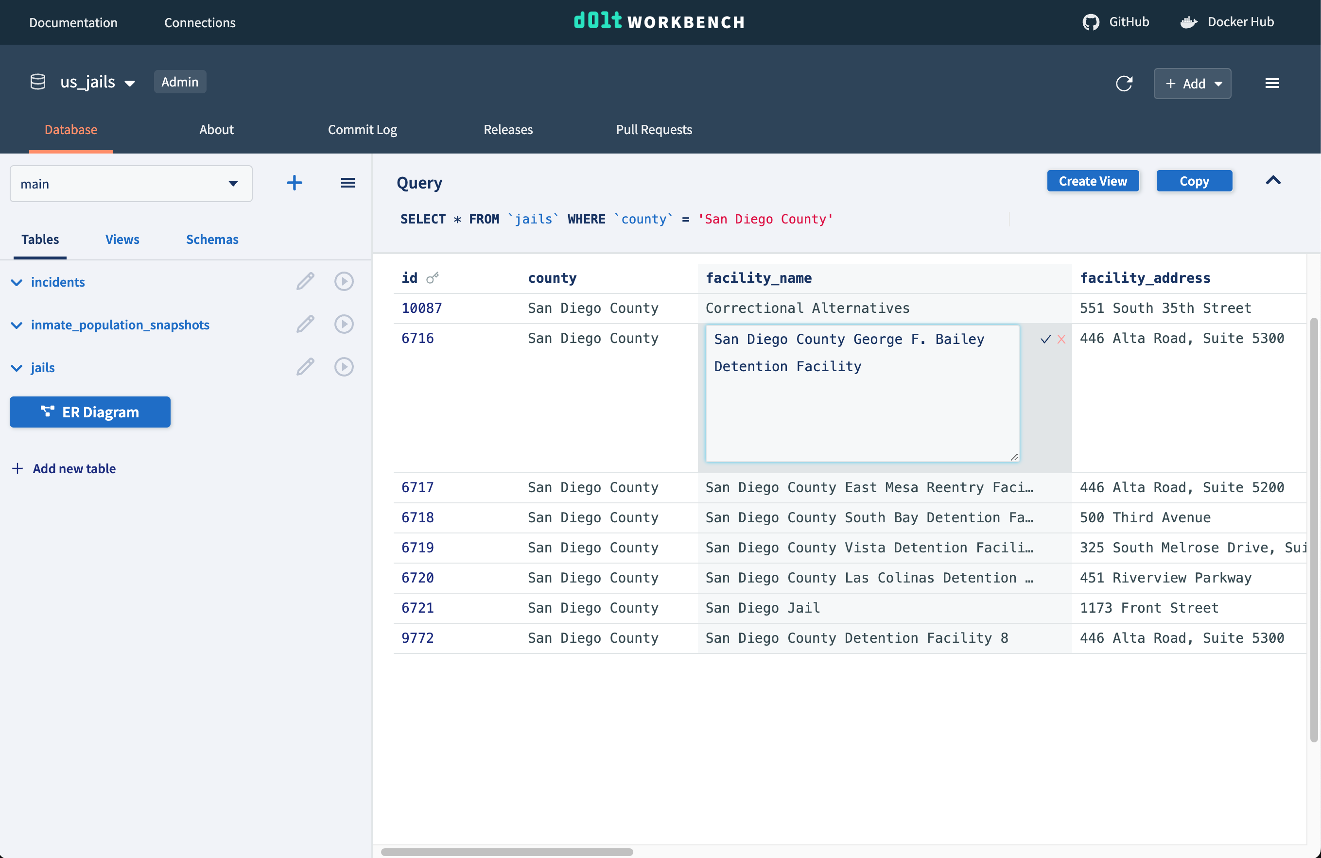This screenshot has height=858, width=1321.
Task: Run query on jails table play icon
Action: pos(344,367)
